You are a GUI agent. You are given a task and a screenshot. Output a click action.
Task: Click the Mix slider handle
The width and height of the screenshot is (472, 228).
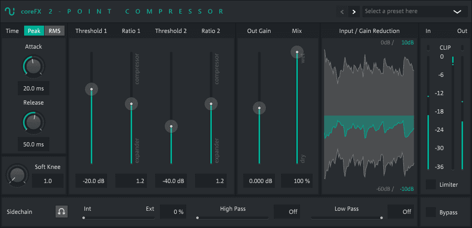(x=297, y=52)
